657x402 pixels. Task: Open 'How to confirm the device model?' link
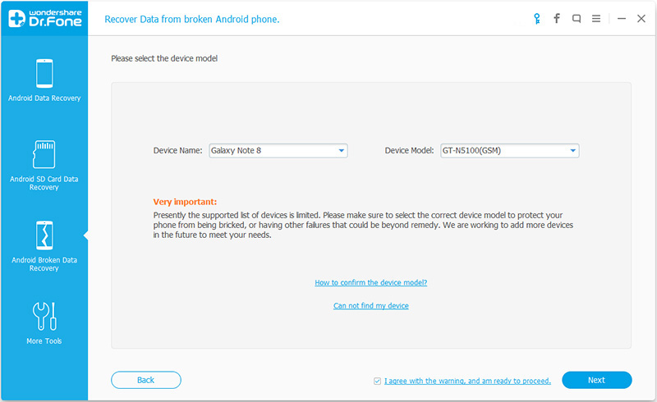click(371, 283)
